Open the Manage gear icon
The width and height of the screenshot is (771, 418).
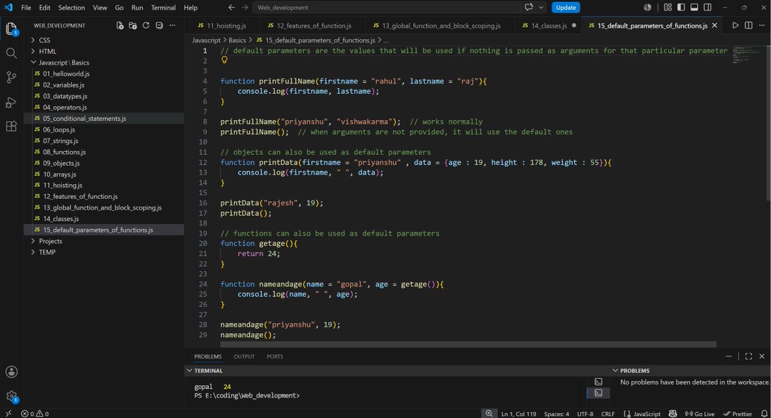(12, 397)
